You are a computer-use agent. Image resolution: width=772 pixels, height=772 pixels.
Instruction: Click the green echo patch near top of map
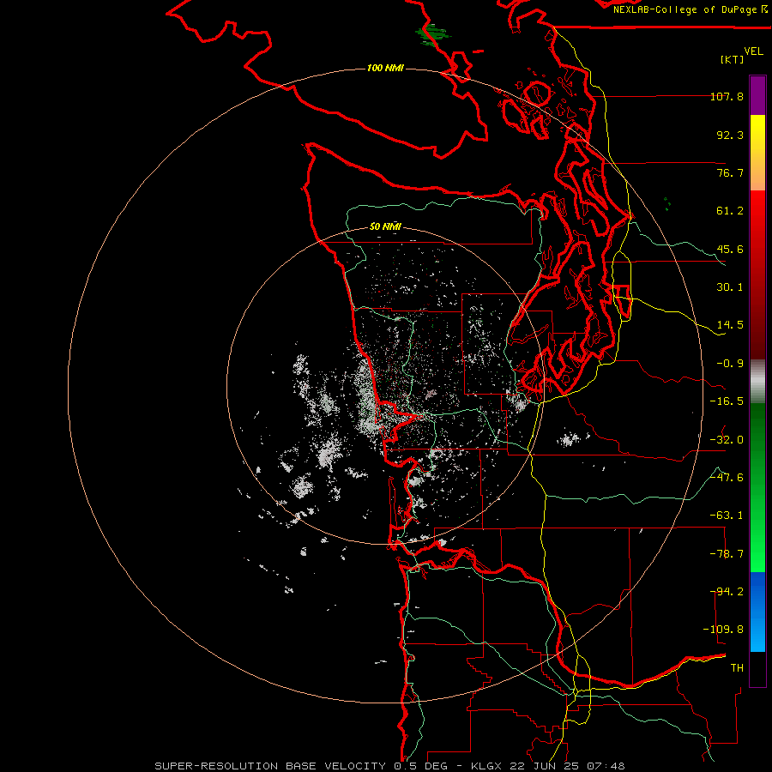click(x=433, y=34)
